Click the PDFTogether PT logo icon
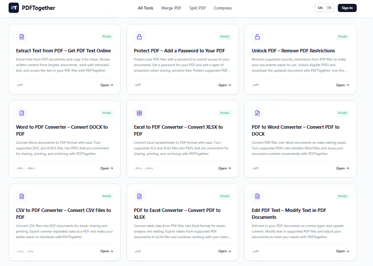 click(14, 8)
